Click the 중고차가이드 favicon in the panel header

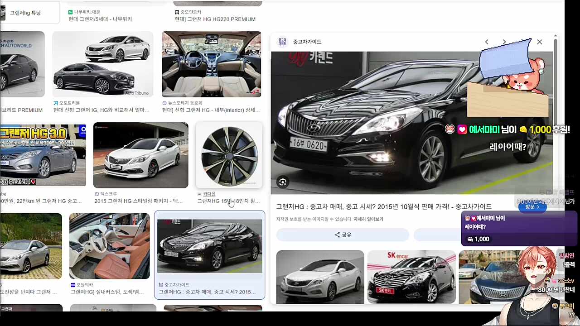coord(282,42)
